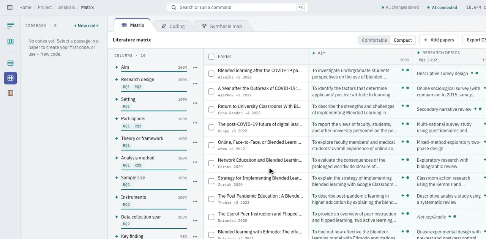Open the outline view in left rail
This screenshot has width=486, height=239.
tap(10, 26)
